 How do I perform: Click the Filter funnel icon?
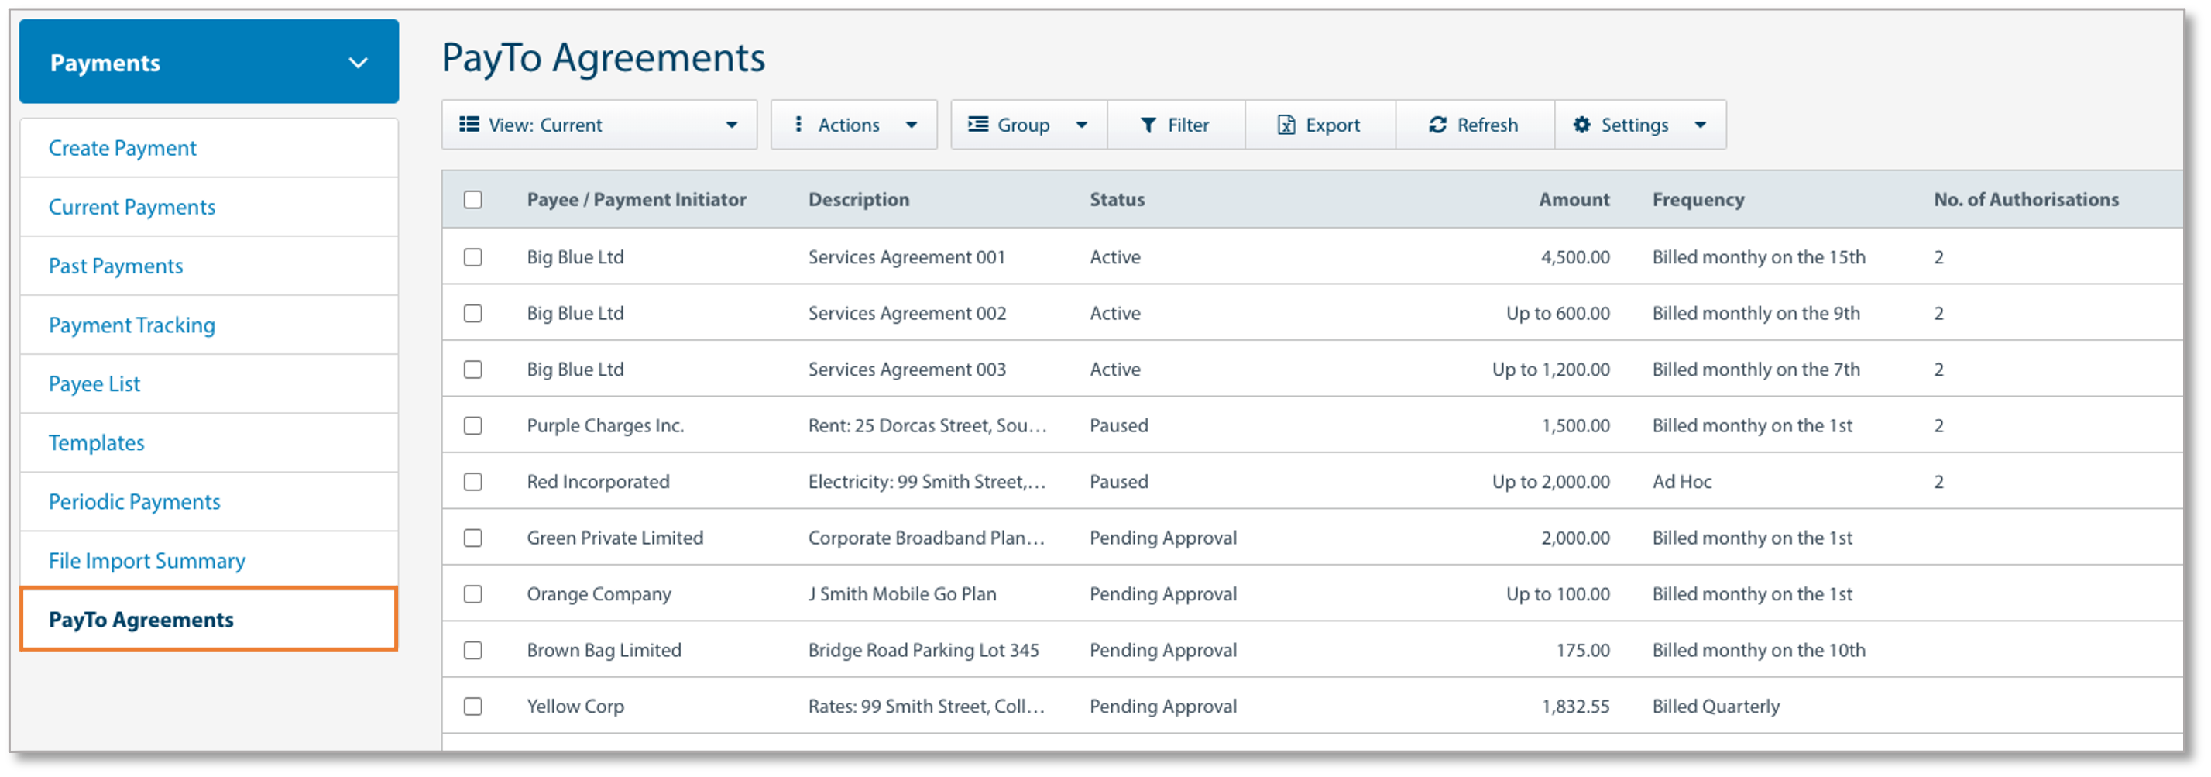(x=1148, y=125)
